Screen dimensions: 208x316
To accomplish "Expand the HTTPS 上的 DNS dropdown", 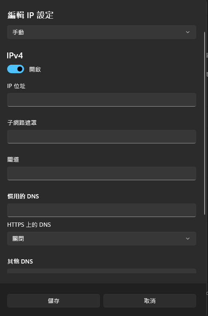I will (102, 239).
